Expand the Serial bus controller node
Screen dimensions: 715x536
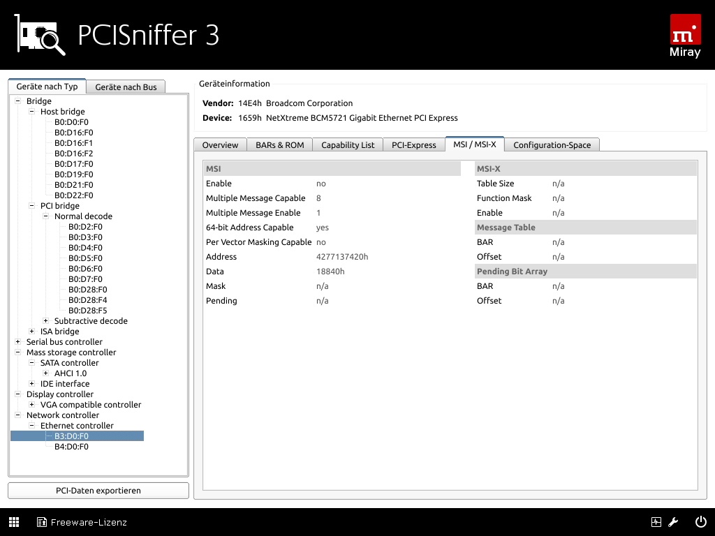coord(17,342)
